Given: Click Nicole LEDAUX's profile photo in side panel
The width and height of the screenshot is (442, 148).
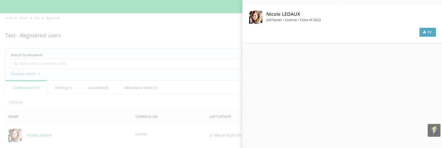Looking at the screenshot, I should point(256,17).
